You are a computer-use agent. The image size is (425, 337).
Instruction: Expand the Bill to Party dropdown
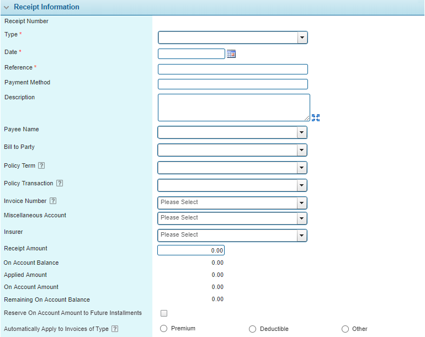pos(301,150)
